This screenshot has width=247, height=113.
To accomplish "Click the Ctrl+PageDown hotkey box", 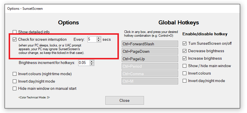I will [x=150, y=52].
